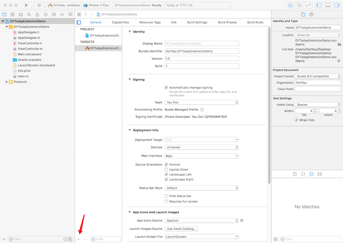Open the App Icons Source dropdown
343x243 pixels.
202,220
